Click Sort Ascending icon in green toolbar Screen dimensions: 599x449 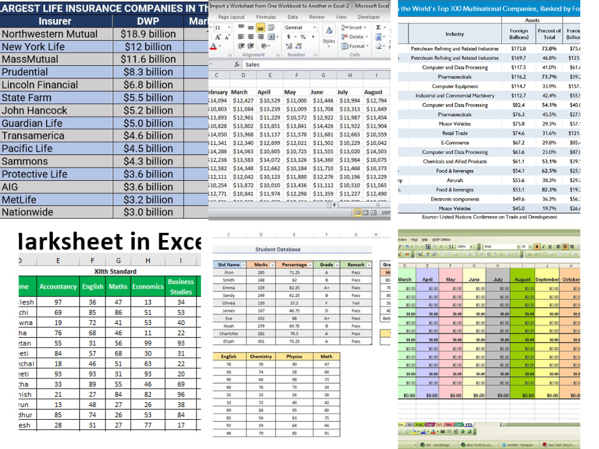point(452,247)
